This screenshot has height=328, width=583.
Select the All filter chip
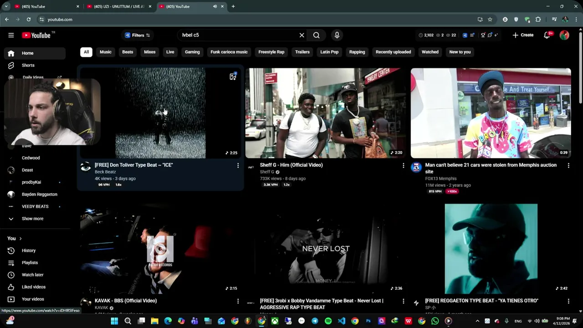(x=86, y=52)
